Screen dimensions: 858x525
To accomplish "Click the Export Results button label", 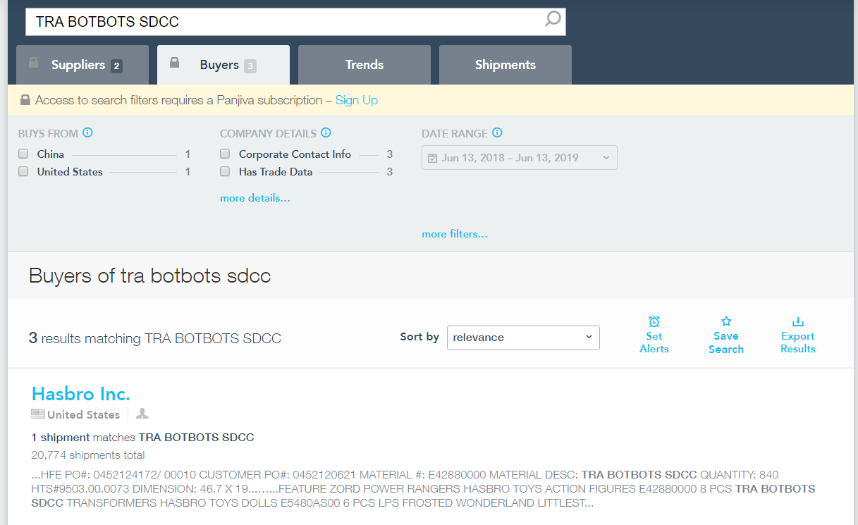I will click(x=798, y=342).
